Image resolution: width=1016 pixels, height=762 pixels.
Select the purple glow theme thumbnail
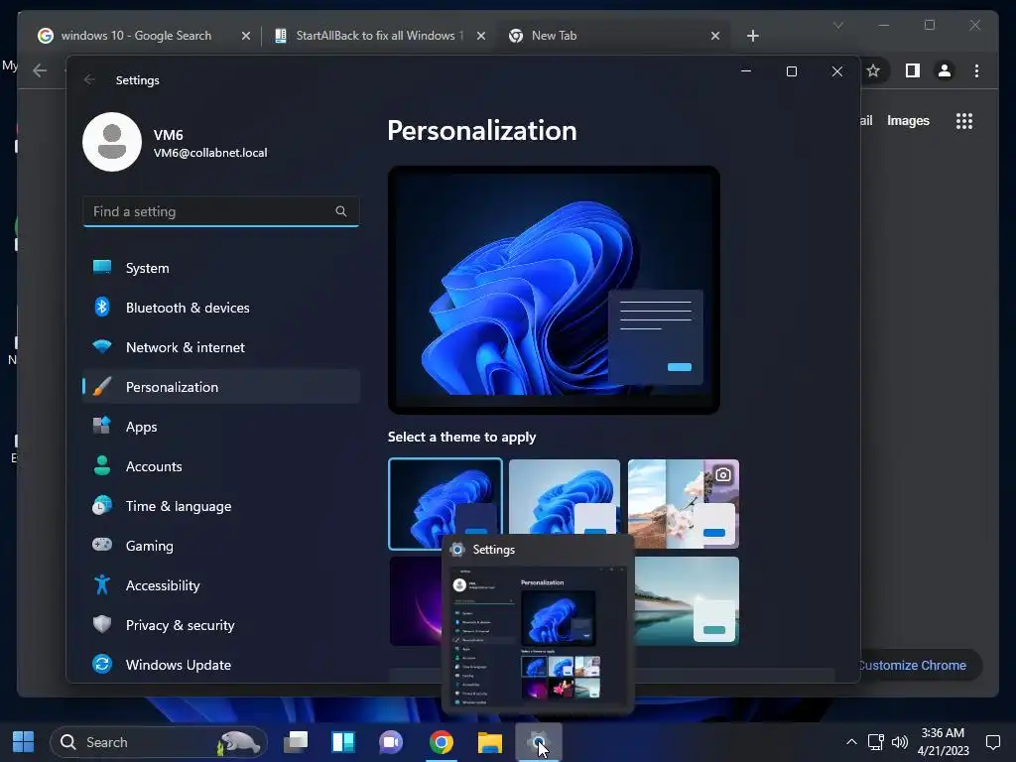coord(416,600)
